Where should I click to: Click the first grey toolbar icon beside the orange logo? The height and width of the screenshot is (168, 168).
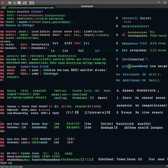click(x=10, y=3)
